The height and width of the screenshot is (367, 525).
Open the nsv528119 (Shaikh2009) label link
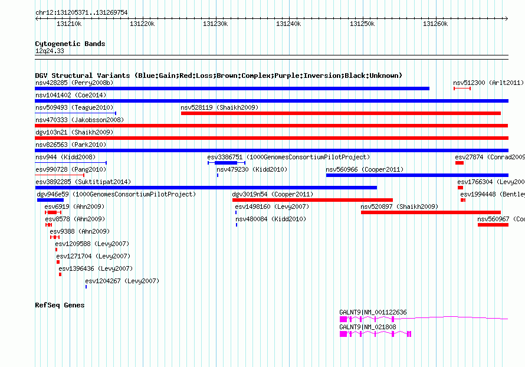pos(219,107)
